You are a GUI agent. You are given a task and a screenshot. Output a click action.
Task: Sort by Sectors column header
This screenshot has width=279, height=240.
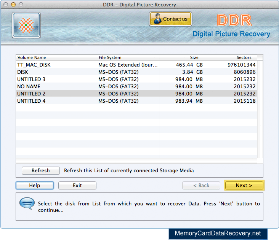click(231, 57)
